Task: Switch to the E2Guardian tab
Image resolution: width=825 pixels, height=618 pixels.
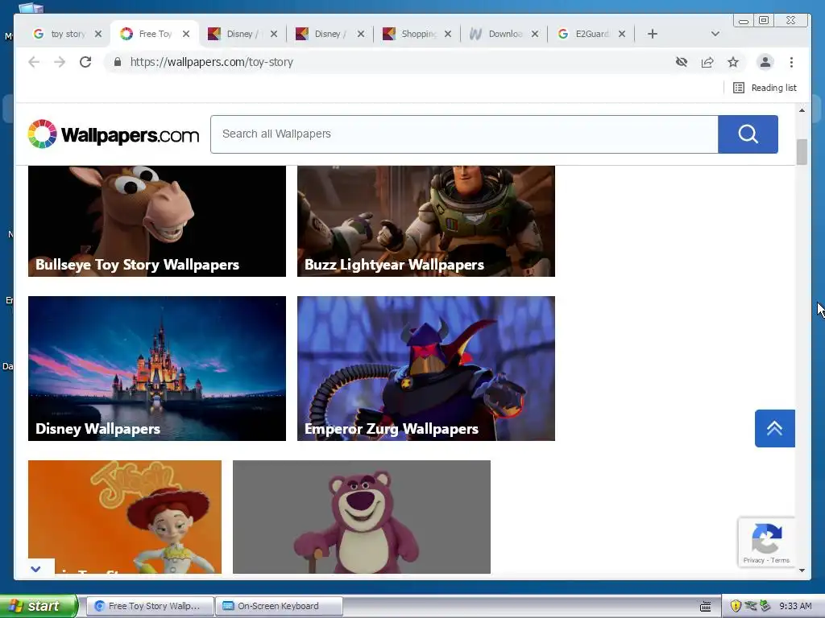Action: tap(591, 34)
